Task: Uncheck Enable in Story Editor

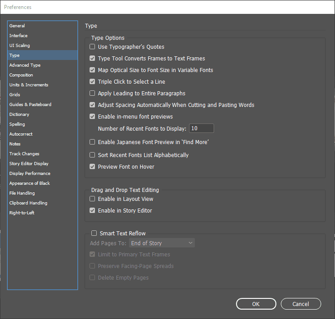Action: click(x=92, y=211)
